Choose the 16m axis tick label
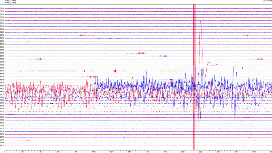The height and width of the screenshot is (153, 272). click(147, 152)
